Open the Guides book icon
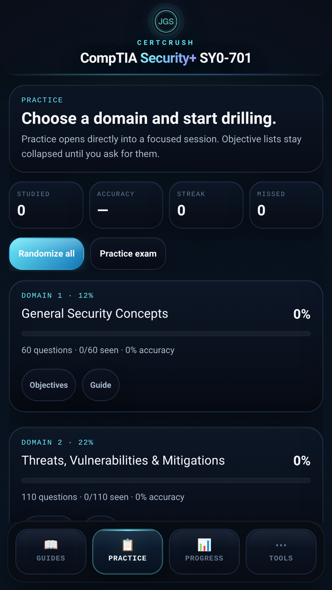 tap(50, 546)
